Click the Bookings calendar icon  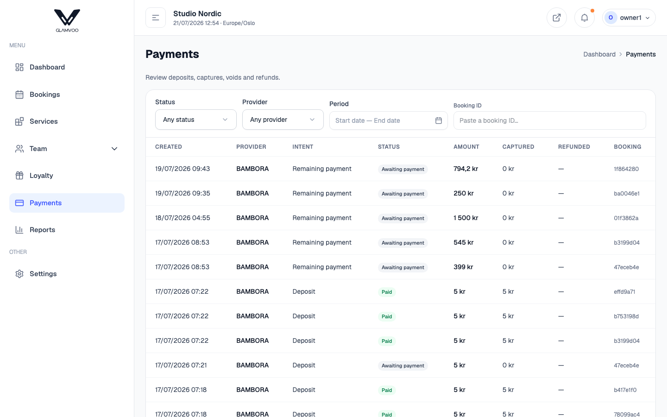point(19,95)
